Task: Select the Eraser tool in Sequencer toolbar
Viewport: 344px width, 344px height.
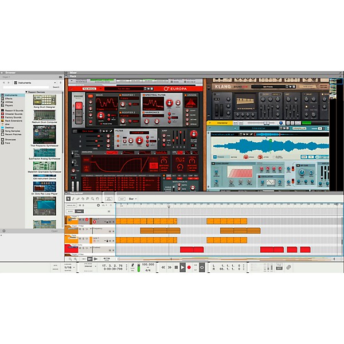Action: (78, 199)
